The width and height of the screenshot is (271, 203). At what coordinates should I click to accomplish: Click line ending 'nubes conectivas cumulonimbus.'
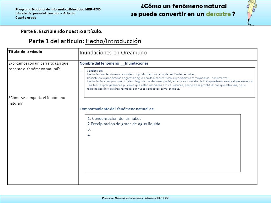tap(133, 89)
